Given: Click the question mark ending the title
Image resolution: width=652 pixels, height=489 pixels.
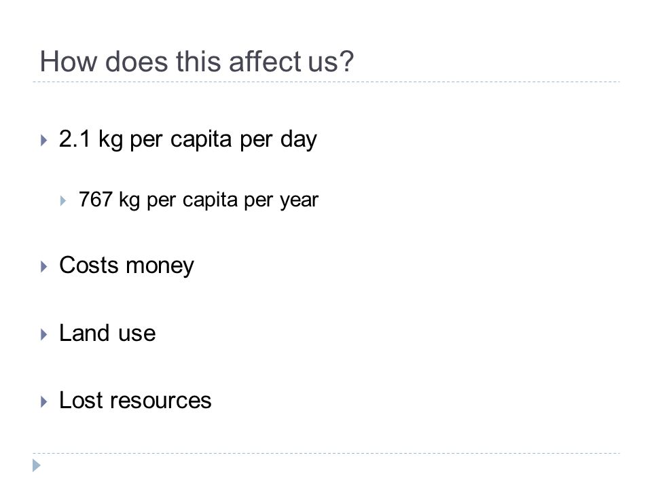Looking at the screenshot, I should 347,61.
